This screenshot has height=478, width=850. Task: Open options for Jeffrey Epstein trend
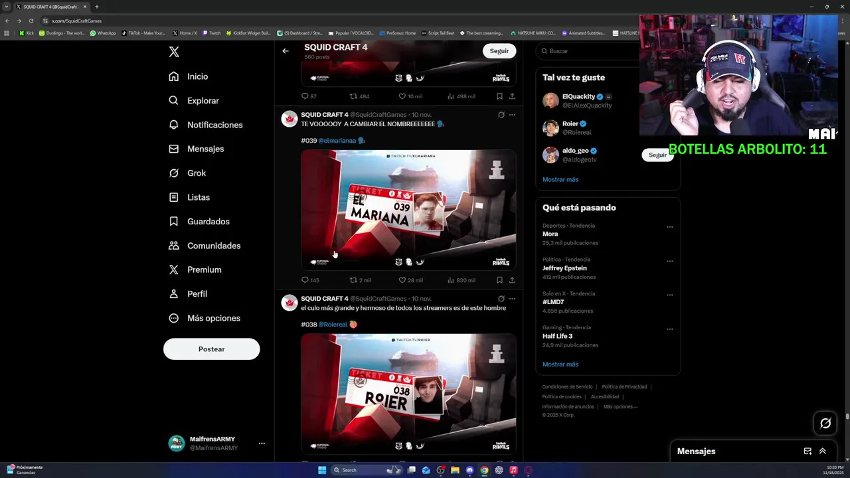click(669, 261)
